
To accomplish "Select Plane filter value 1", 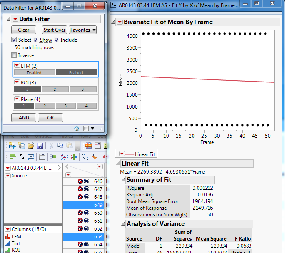I will tap(24, 106).
